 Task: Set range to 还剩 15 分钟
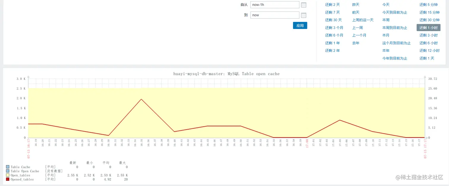point(429,12)
